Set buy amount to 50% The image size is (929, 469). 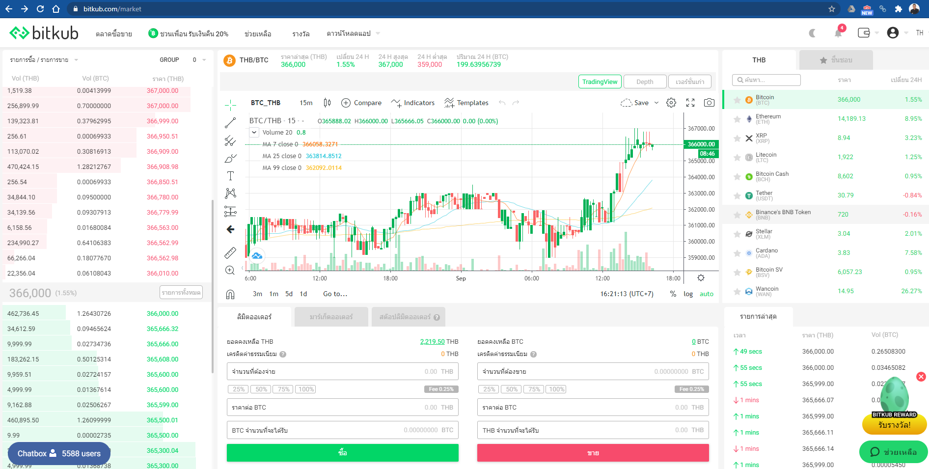coord(261,389)
